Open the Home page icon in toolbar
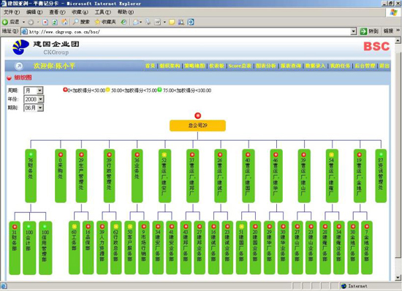 (65, 22)
